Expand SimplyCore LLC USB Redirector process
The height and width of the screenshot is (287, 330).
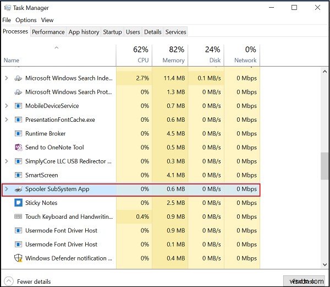click(x=7, y=161)
